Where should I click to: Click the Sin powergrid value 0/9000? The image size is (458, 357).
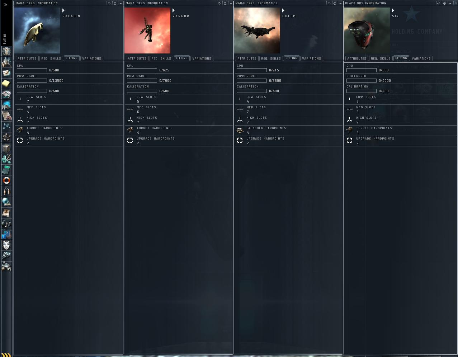(385, 81)
